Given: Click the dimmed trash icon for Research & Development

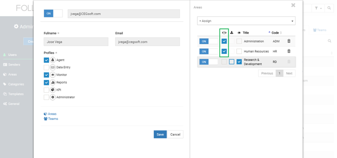Looking at the screenshot, I should [289, 62].
